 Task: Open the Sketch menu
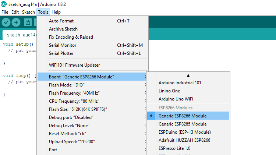pyautogui.click(x=28, y=12)
